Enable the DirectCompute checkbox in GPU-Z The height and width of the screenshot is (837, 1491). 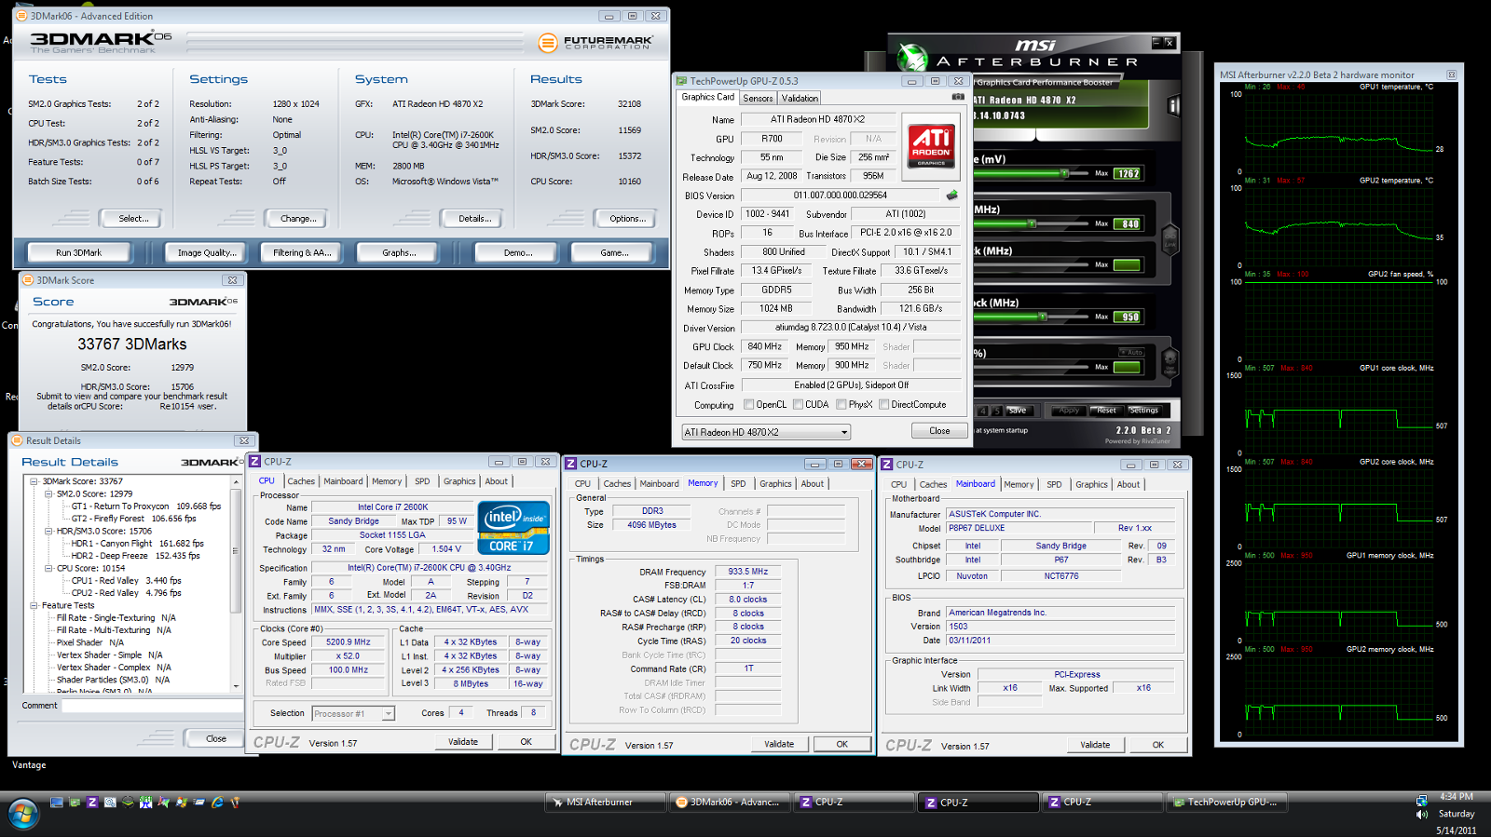[x=883, y=404]
